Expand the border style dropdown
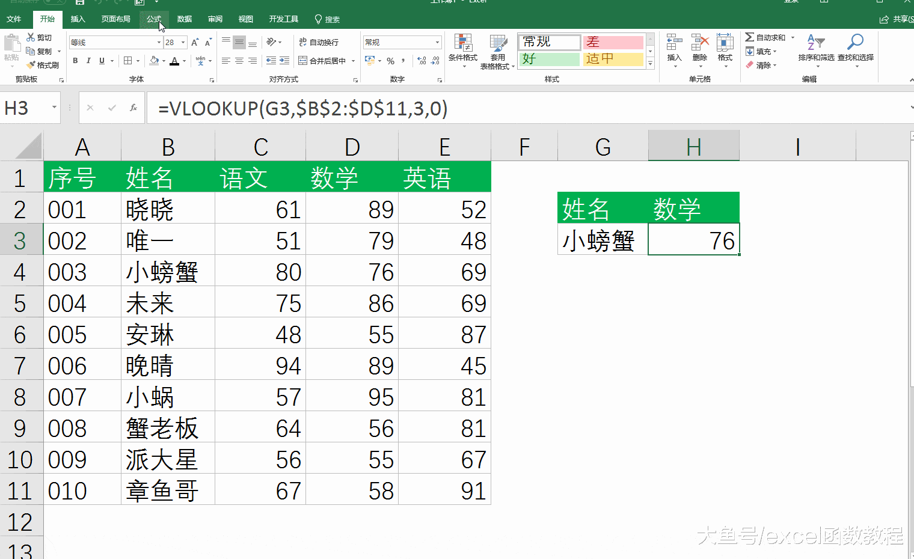Viewport: 914px width, 559px height. pyautogui.click(x=137, y=61)
